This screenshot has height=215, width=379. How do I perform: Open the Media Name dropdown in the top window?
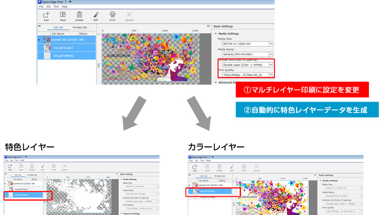coord(271,54)
